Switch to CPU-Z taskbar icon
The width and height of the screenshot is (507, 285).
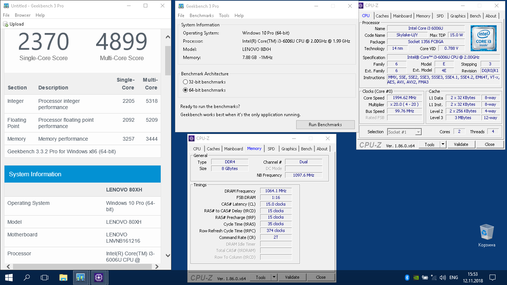pos(99,277)
